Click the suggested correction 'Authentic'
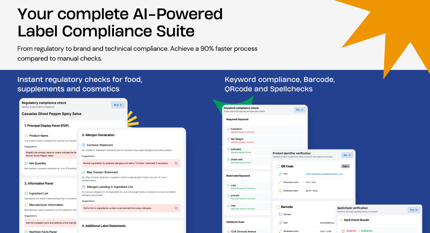Screen dimensions: 430x233 coord(367,231)
